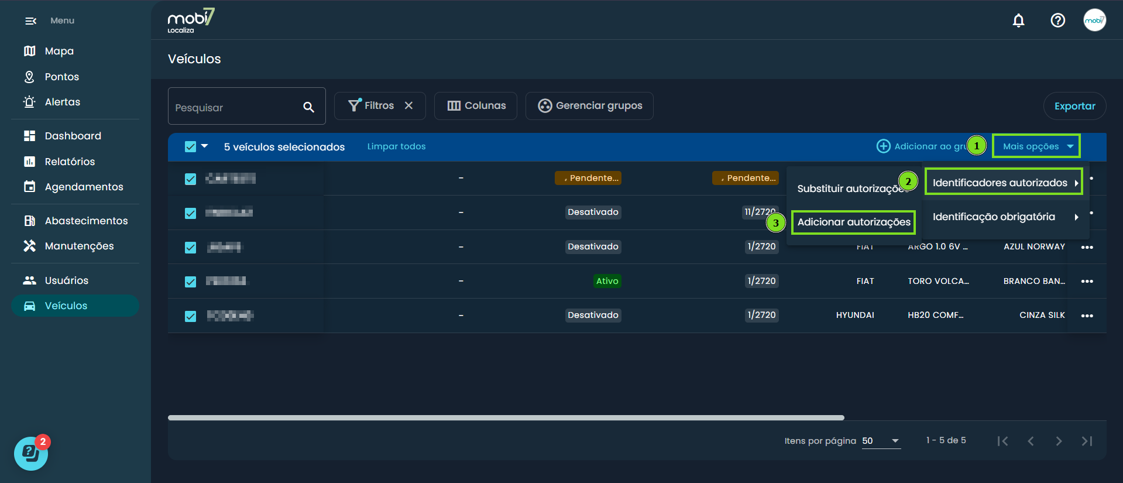Click the Veículos car icon

[29, 306]
